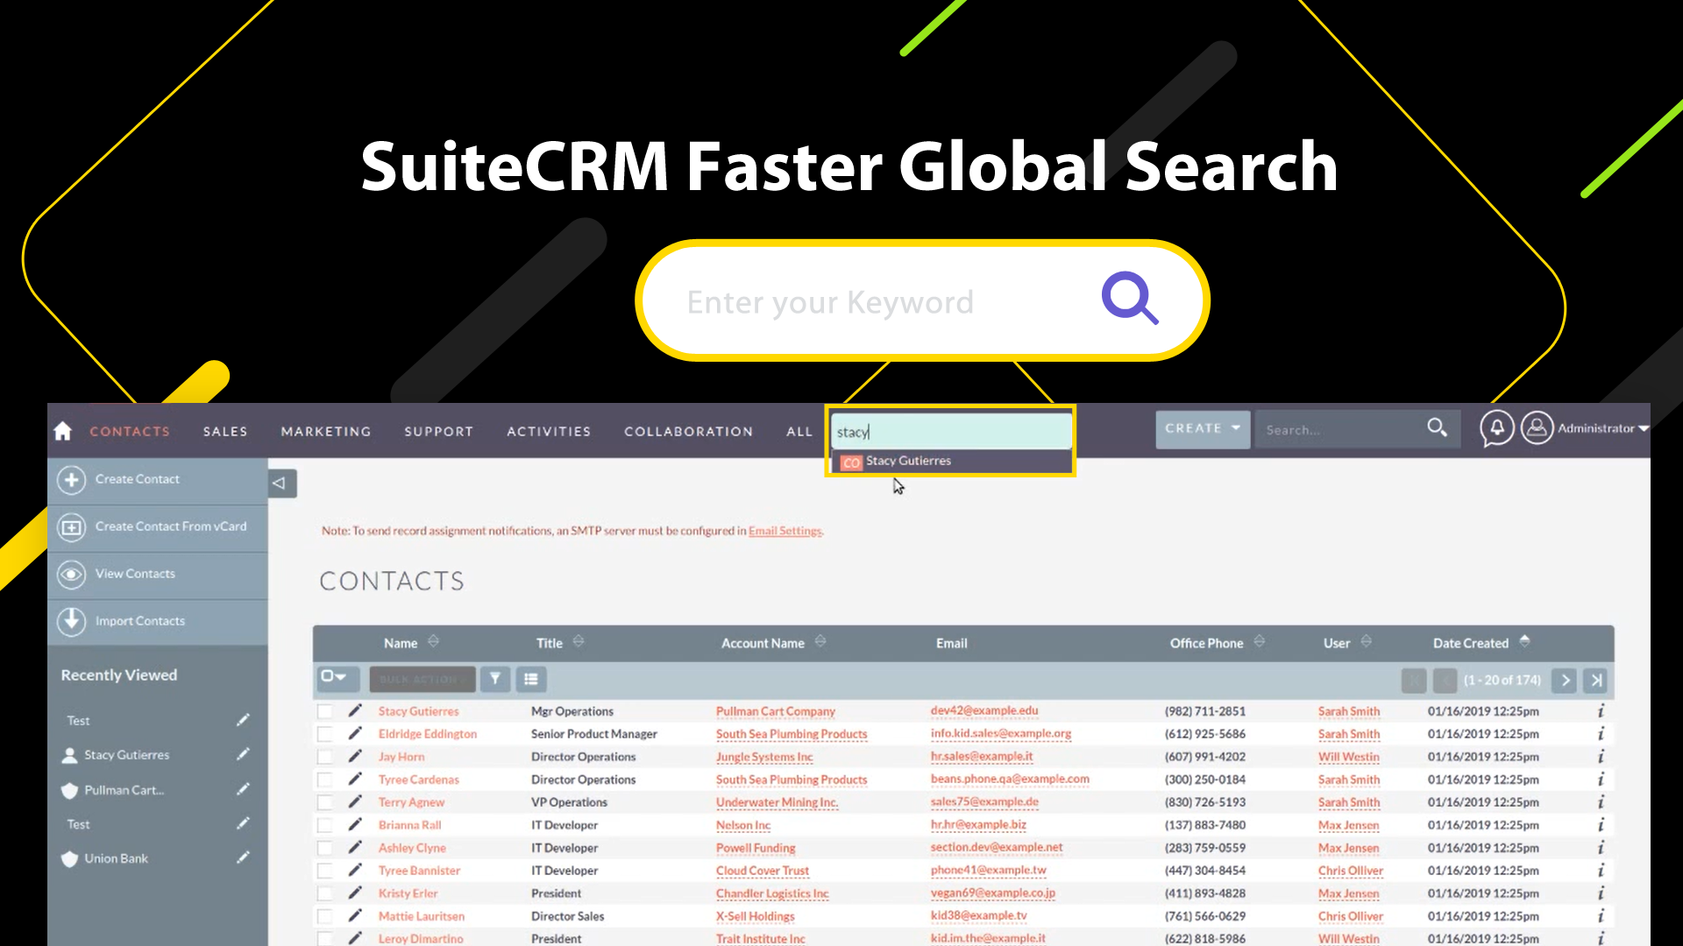Open the ACTIVITIES menu

[549, 431]
